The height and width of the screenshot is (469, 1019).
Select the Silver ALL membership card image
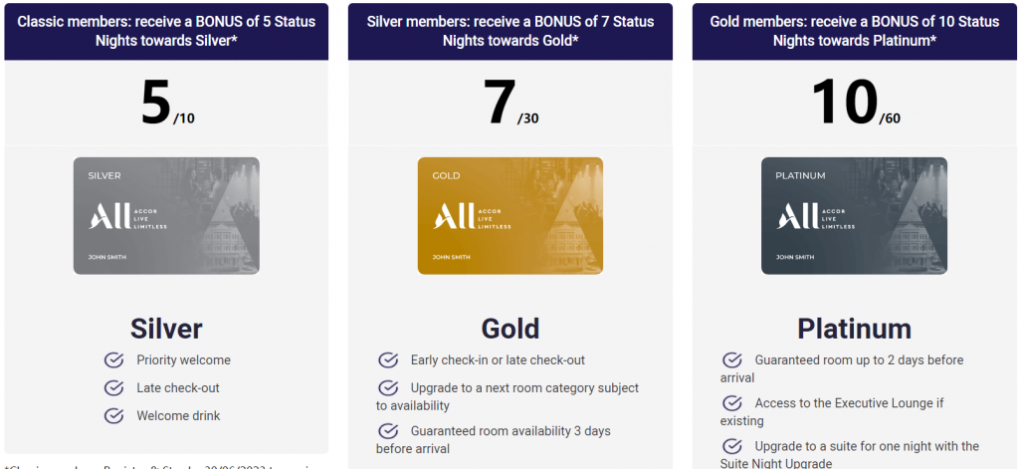tap(166, 216)
